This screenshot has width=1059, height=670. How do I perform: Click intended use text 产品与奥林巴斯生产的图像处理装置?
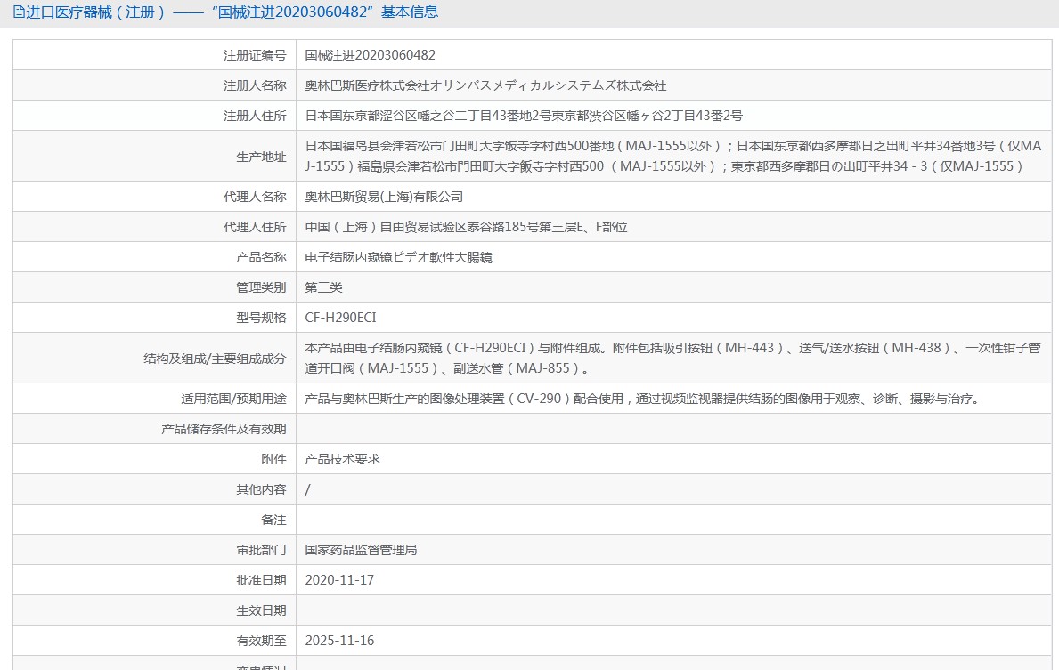(644, 399)
